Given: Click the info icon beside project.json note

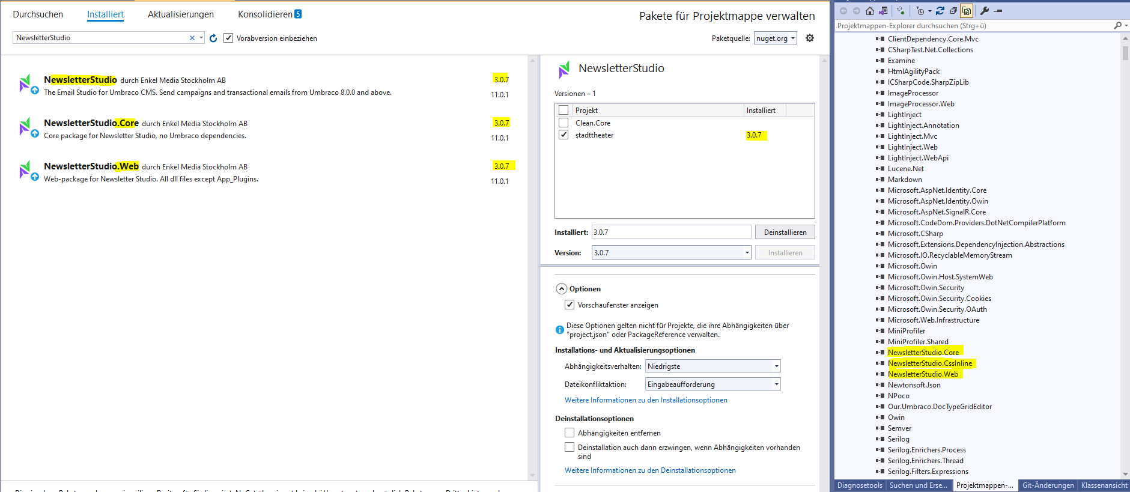Looking at the screenshot, I should [560, 330].
